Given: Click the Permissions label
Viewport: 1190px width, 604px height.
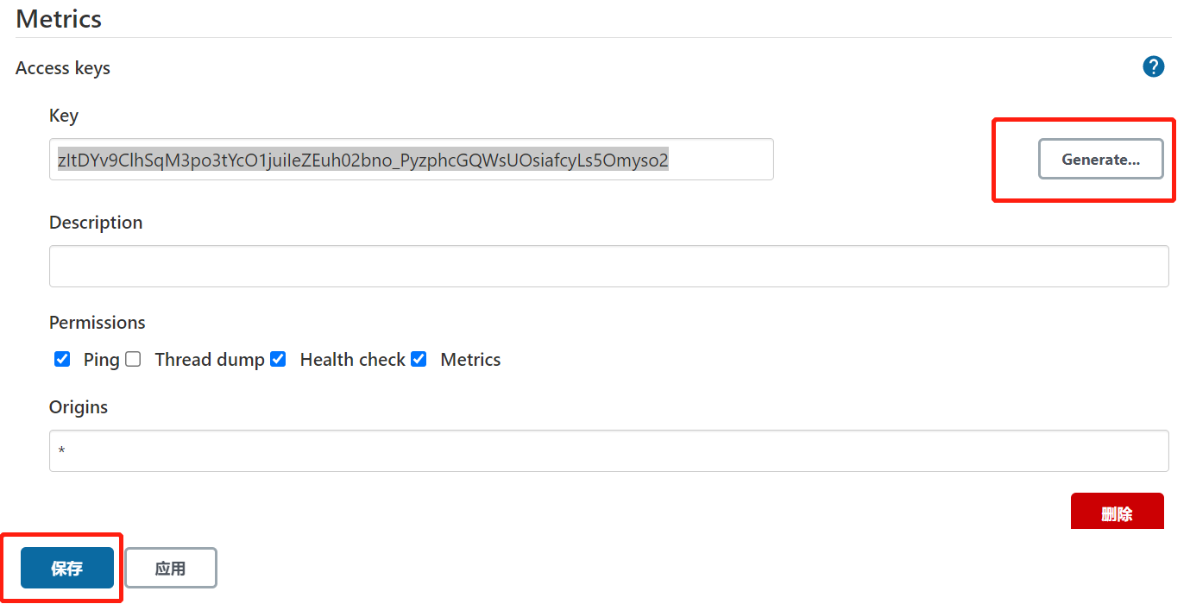Looking at the screenshot, I should 98,323.
